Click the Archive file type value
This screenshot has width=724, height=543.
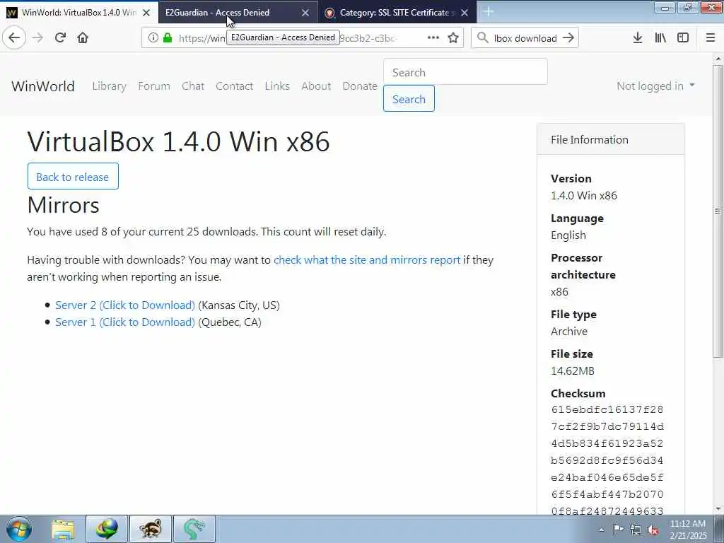click(x=569, y=331)
